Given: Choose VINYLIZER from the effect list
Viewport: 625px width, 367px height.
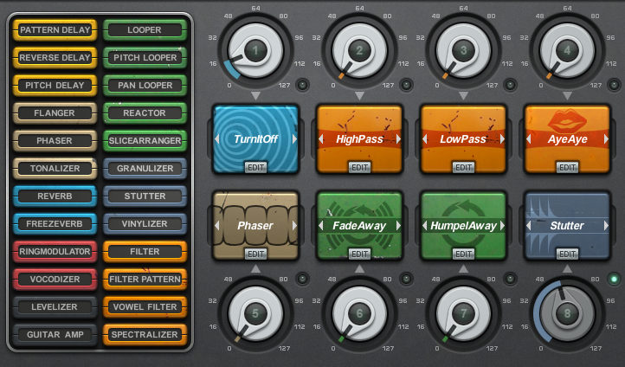Looking at the screenshot, I should tap(145, 224).
